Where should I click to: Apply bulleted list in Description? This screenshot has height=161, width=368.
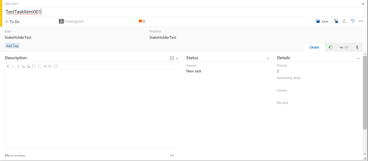click(34, 66)
